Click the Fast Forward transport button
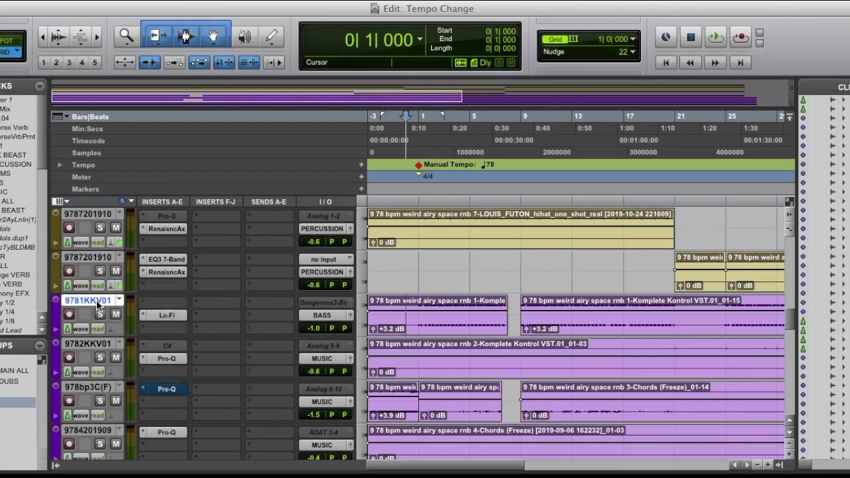Screen dimensions: 850x478 [715, 62]
